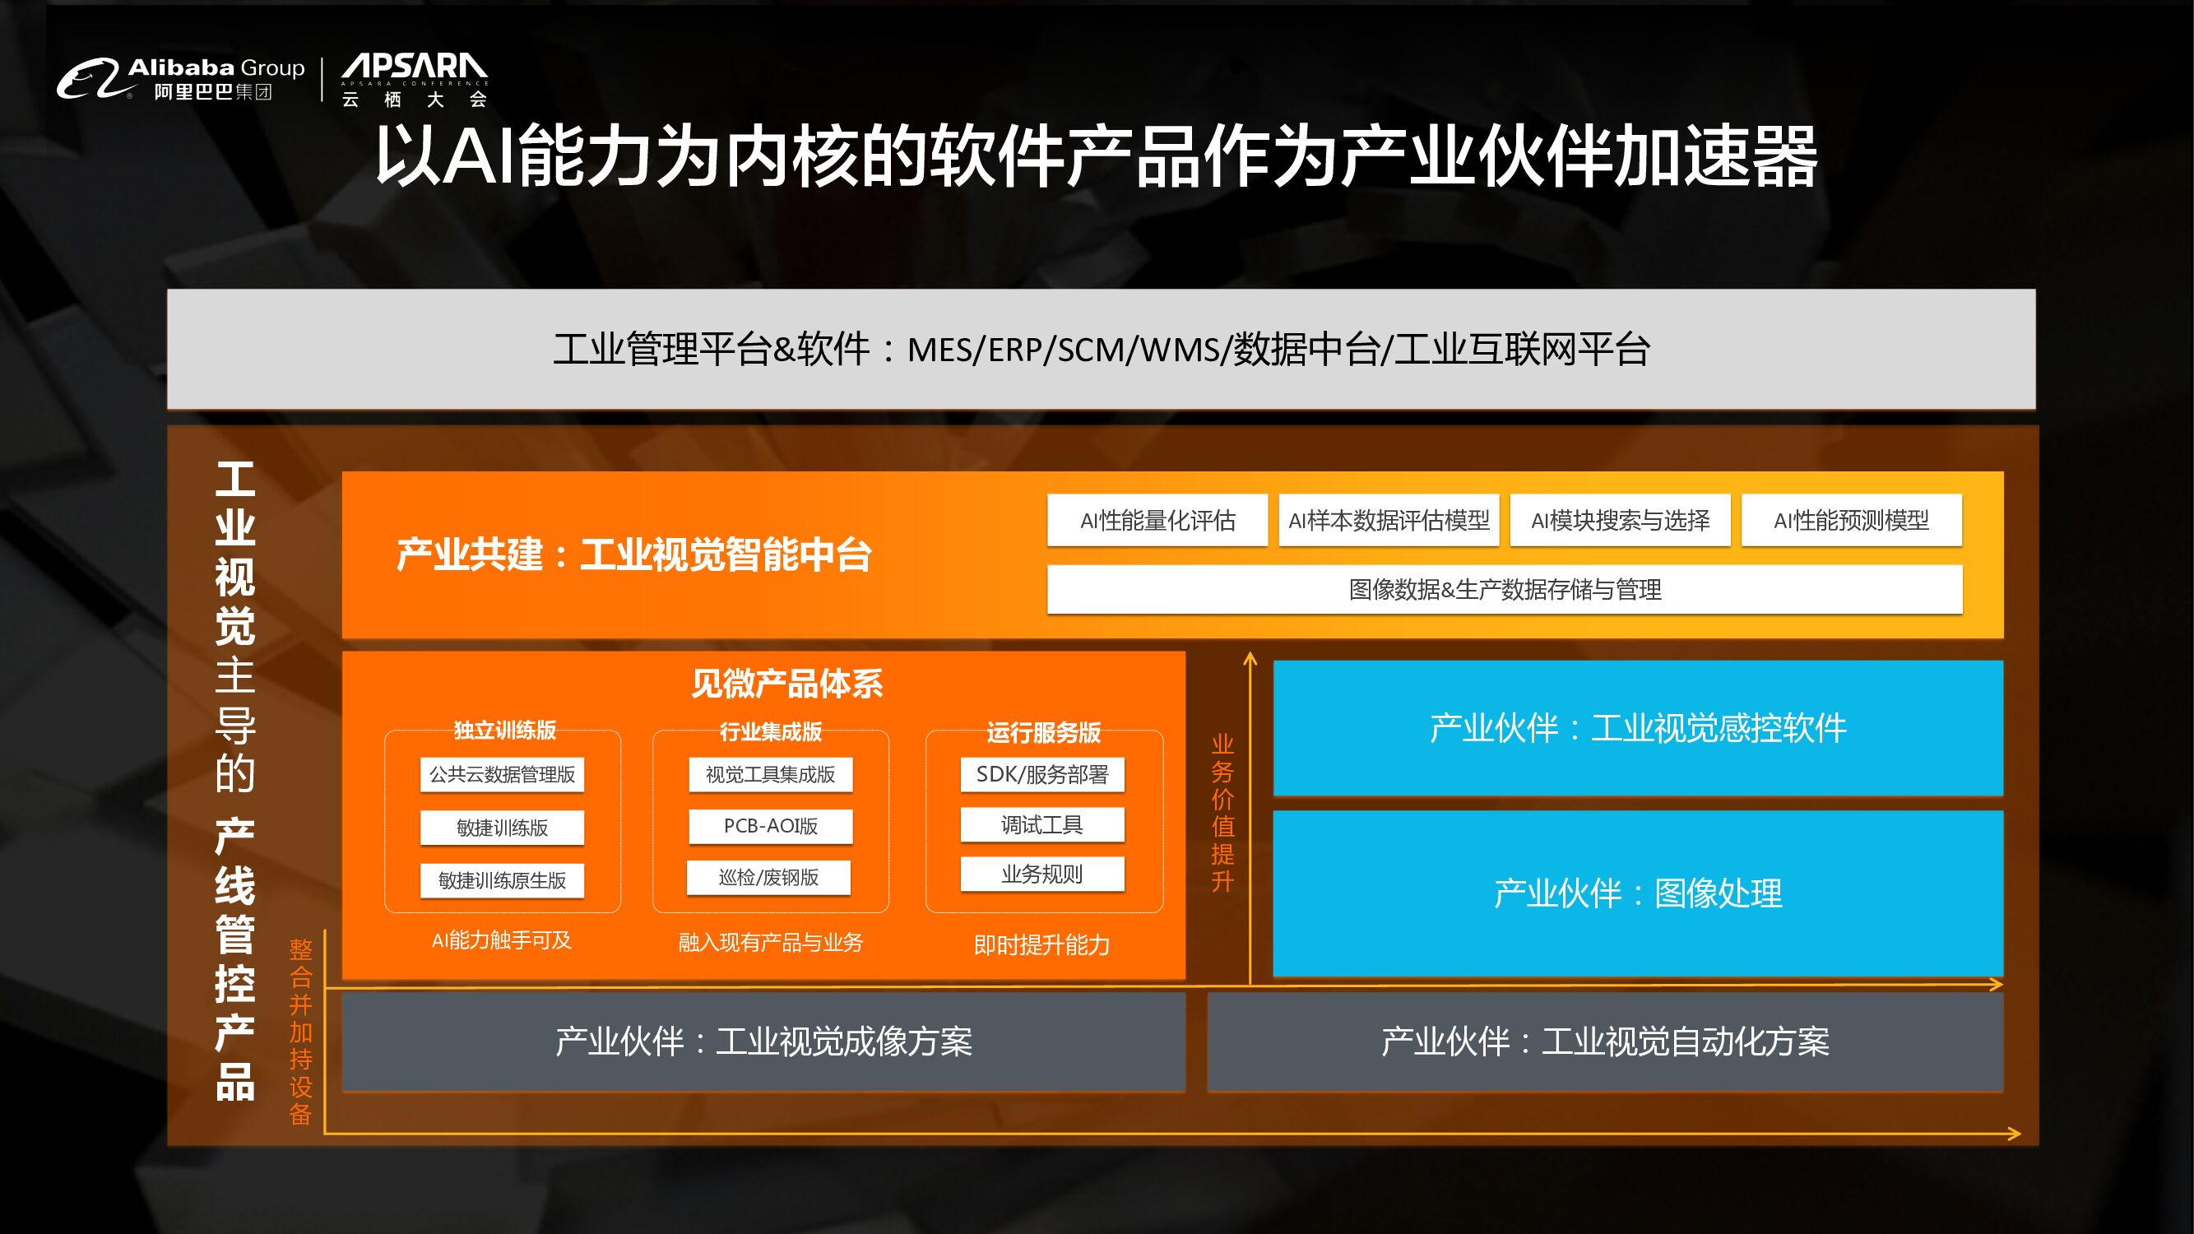
Task: Click 视觉工具集成版 item
Action: pyautogui.click(x=770, y=775)
